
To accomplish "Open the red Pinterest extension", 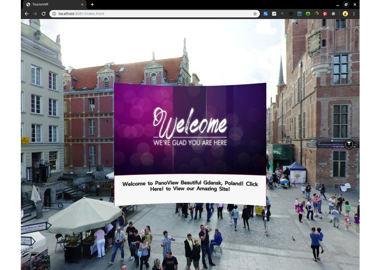I will click(325, 14).
